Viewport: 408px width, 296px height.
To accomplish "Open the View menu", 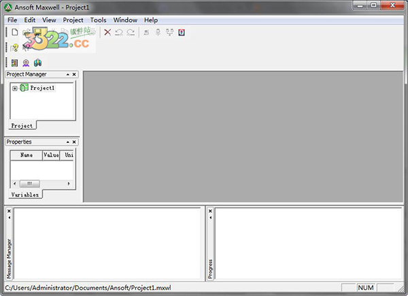I will (x=49, y=20).
